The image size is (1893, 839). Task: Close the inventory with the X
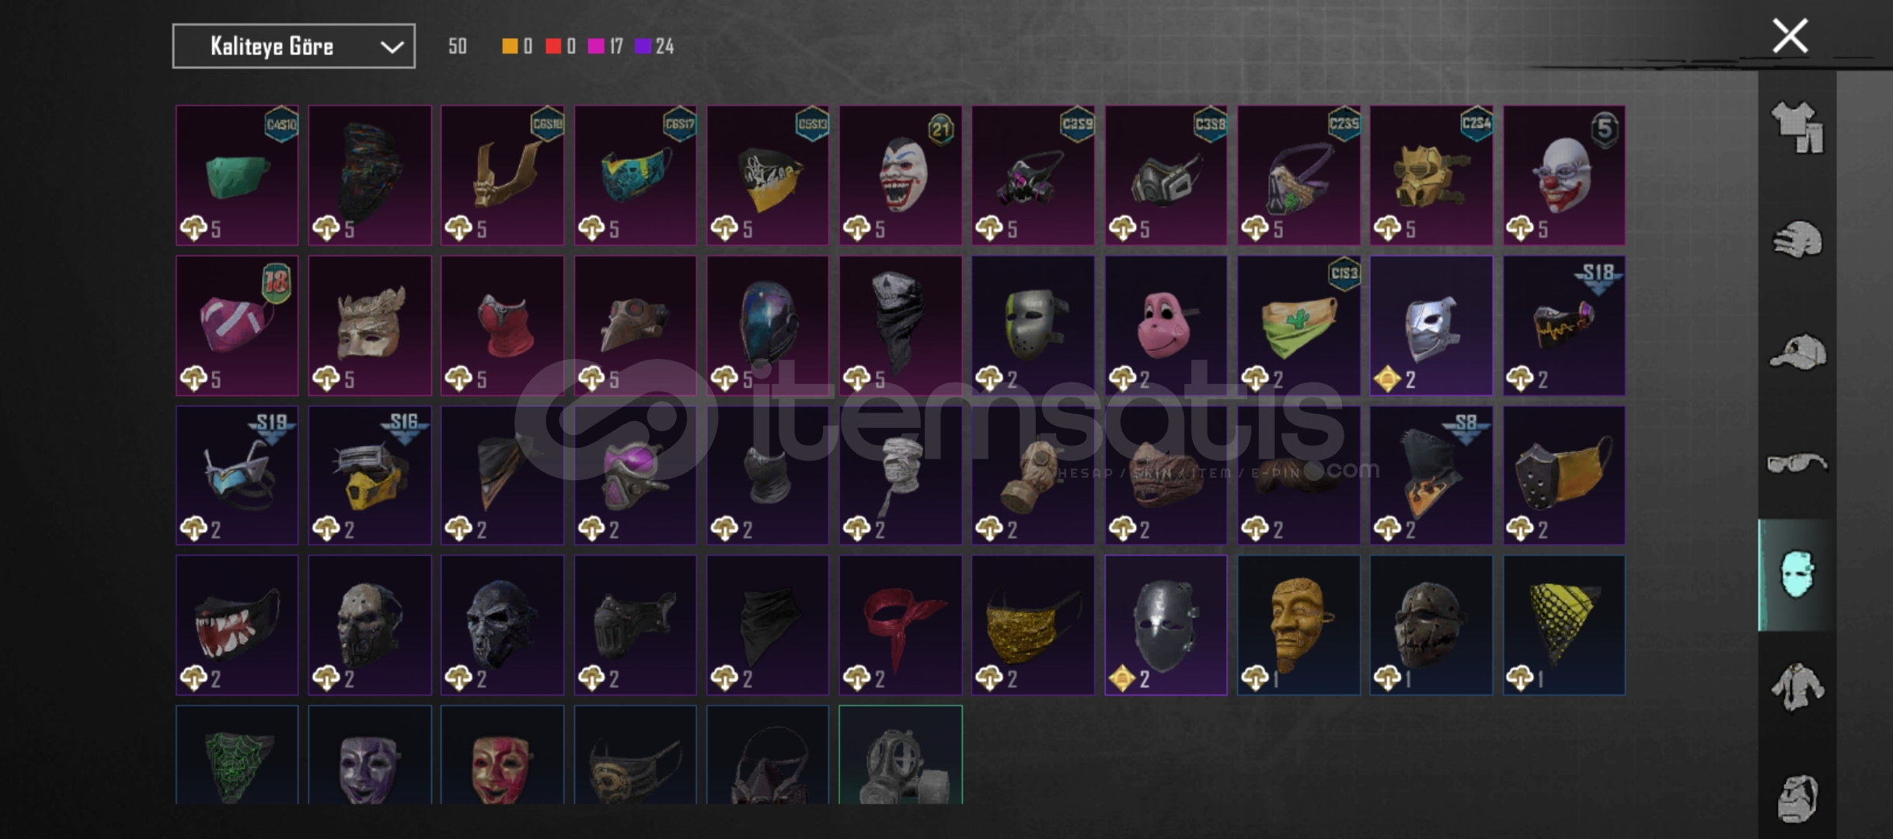tap(1790, 36)
